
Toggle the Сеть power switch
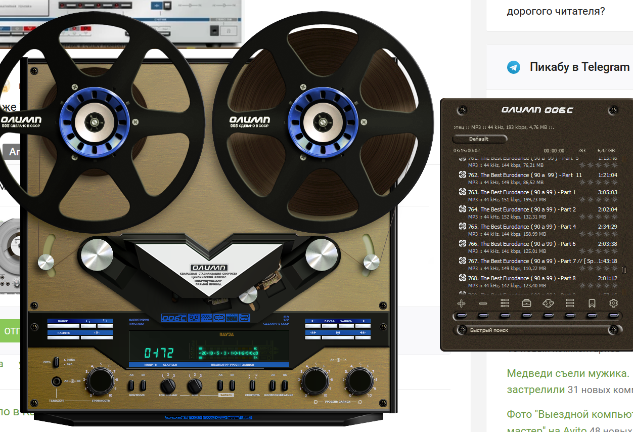tap(57, 362)
